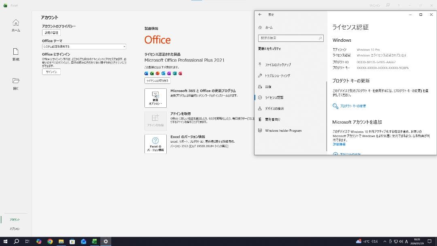Select Windows Insider Program in the sidebar
Screen dimensions: 437x246
click(283, 130)
